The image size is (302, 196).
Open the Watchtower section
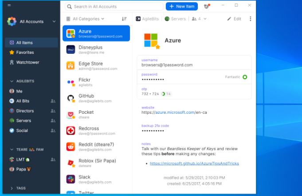point(27,62)
